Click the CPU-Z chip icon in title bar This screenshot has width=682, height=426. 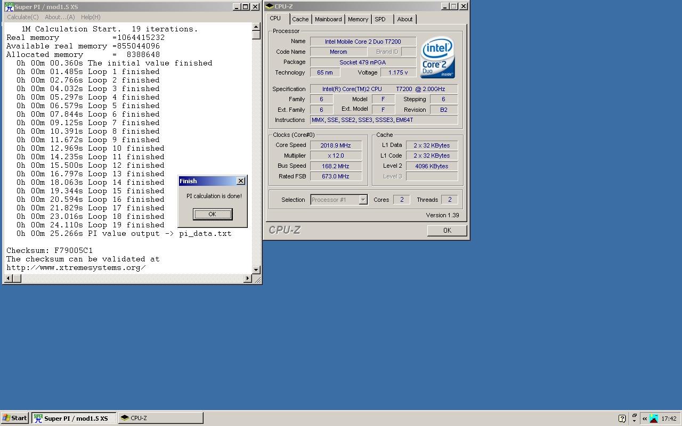(x=270, y=6)
